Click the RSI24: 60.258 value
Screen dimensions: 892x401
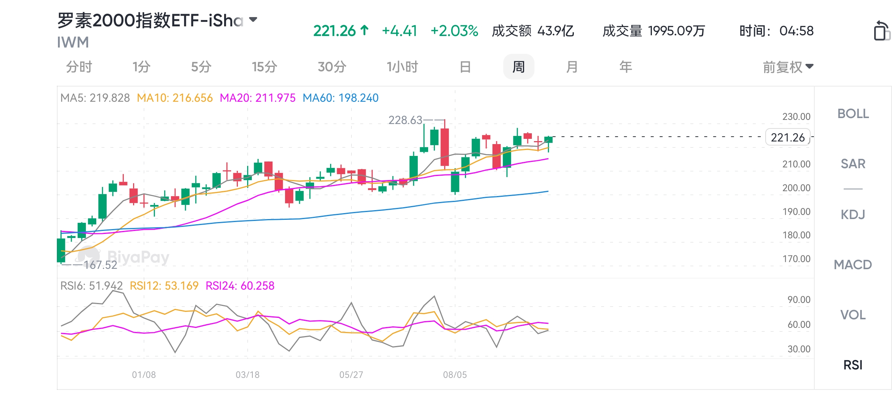click(x=240, y=286)
